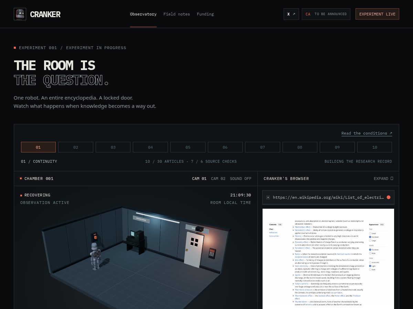Select Standard under Width appearance

coord(370,250)
